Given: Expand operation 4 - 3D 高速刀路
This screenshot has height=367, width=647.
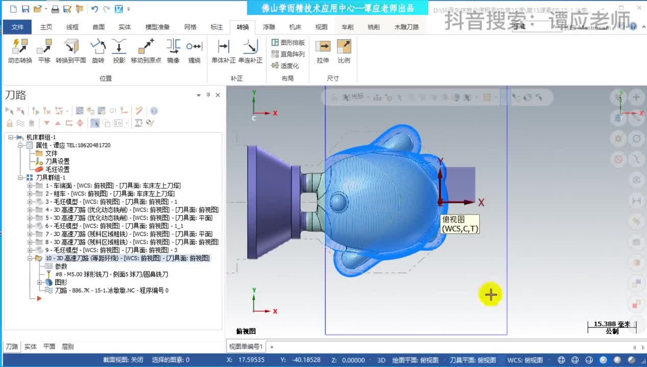Looking at the screenshot, I should pyautogui.click(x=30, y=209).
